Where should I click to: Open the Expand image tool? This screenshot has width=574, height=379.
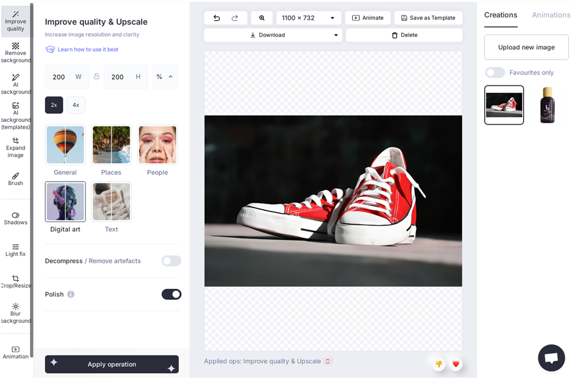point(15,147)
